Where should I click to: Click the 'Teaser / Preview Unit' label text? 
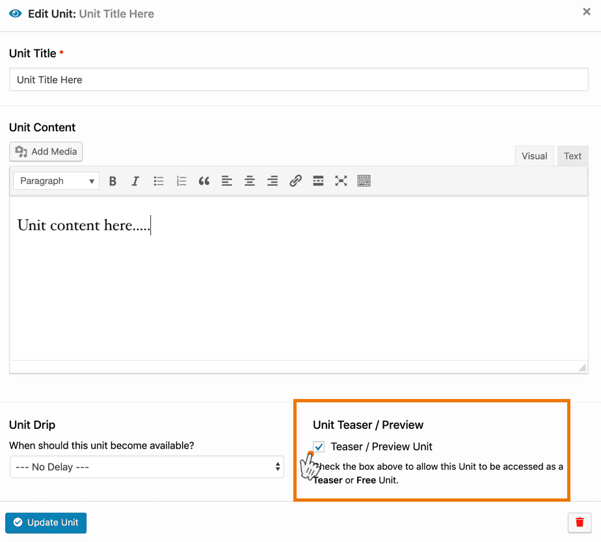[381, 446]
